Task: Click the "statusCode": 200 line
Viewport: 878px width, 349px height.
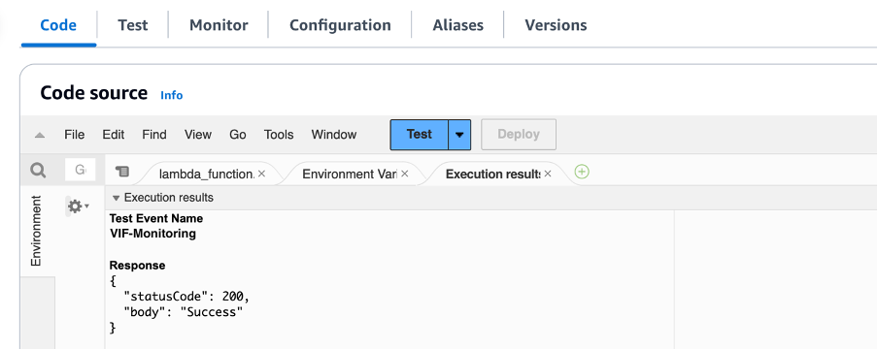Action: coord(186,297)
